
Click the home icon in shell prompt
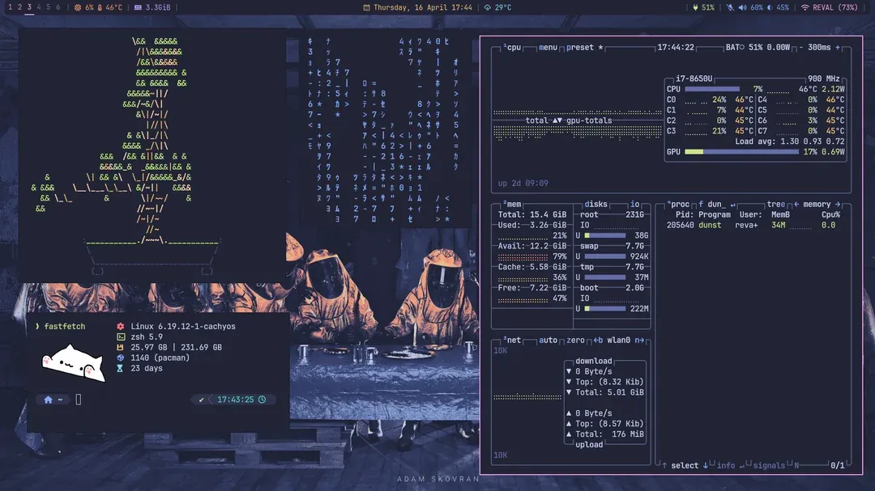point(48,400)
